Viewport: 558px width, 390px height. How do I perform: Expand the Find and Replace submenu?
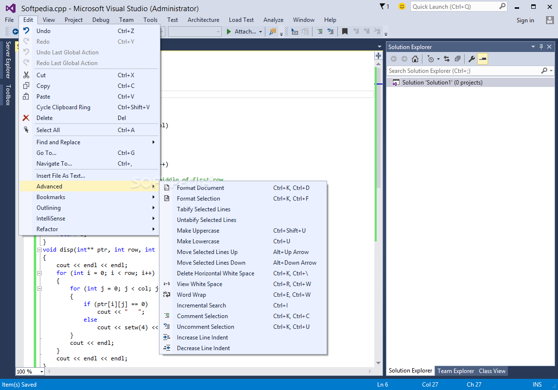point(89,142)
